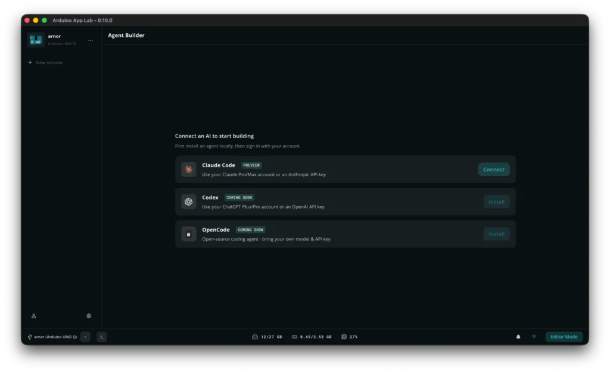This screenshot has height=373, width=610.
Task: Minimize window with the yellow button
Action: click(x=36, y=20)
